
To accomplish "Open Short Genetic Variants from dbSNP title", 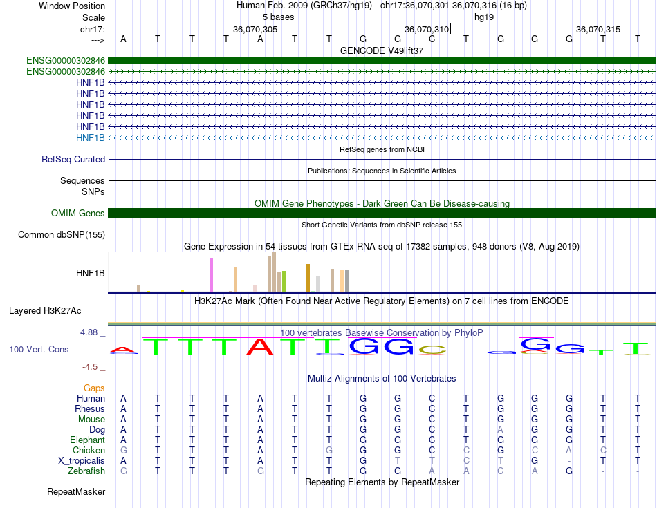I will tap(382, 225).
